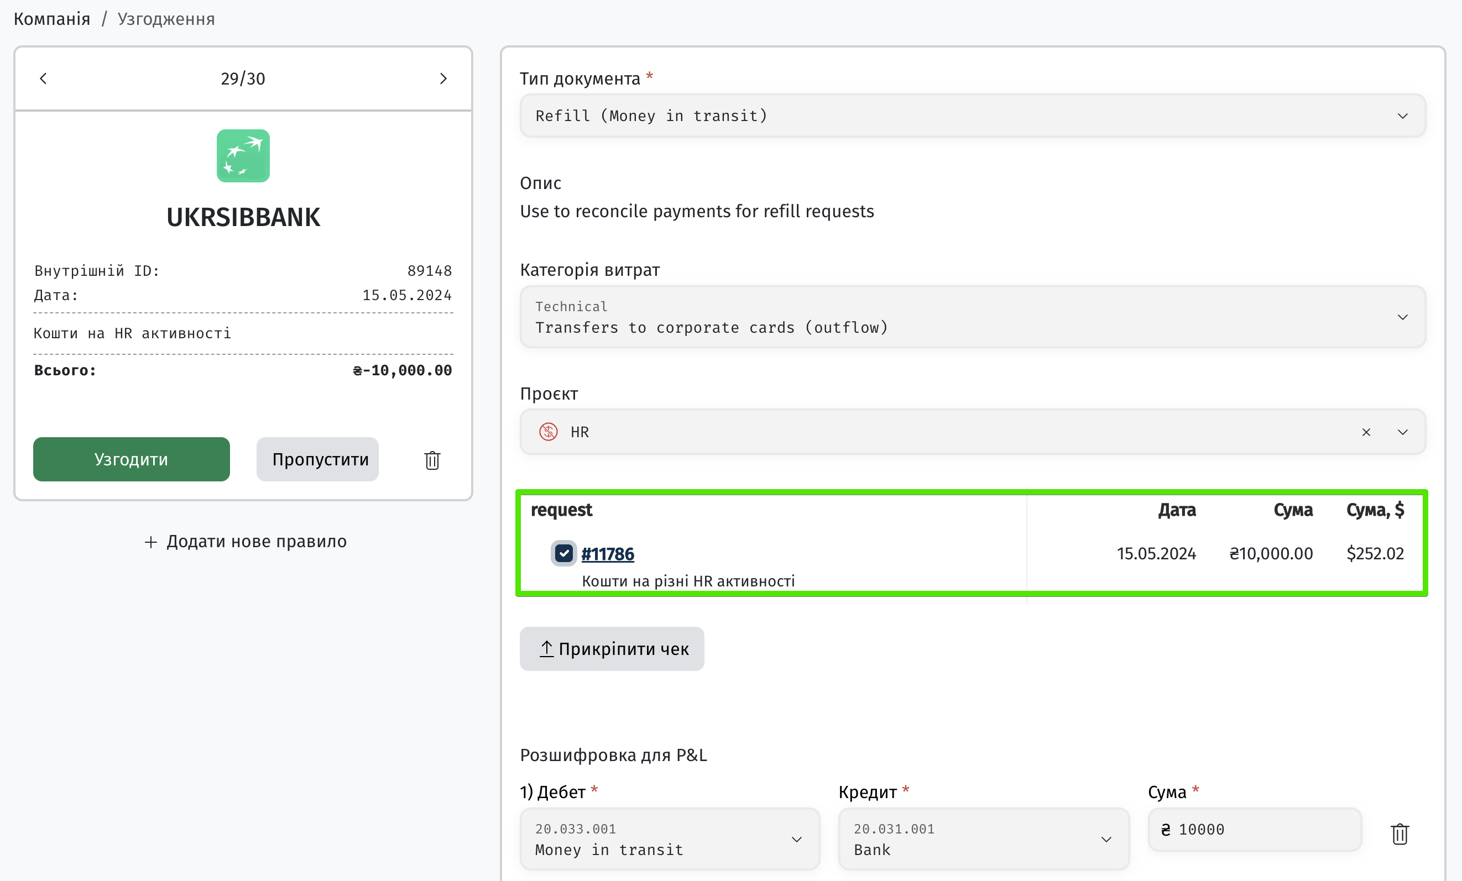
Task: Click the description Use to reconcile payments text
Action: point(697,211)
